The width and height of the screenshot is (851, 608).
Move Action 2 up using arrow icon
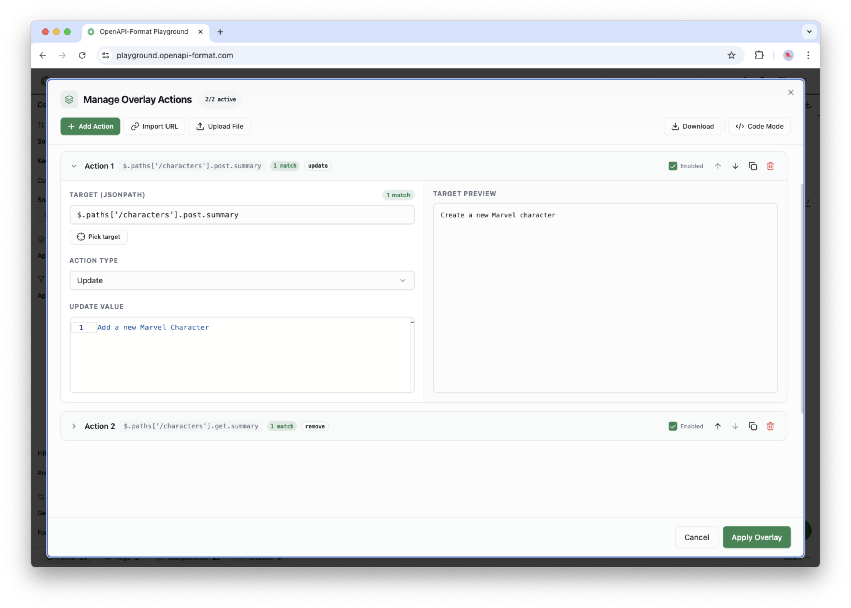718,426
